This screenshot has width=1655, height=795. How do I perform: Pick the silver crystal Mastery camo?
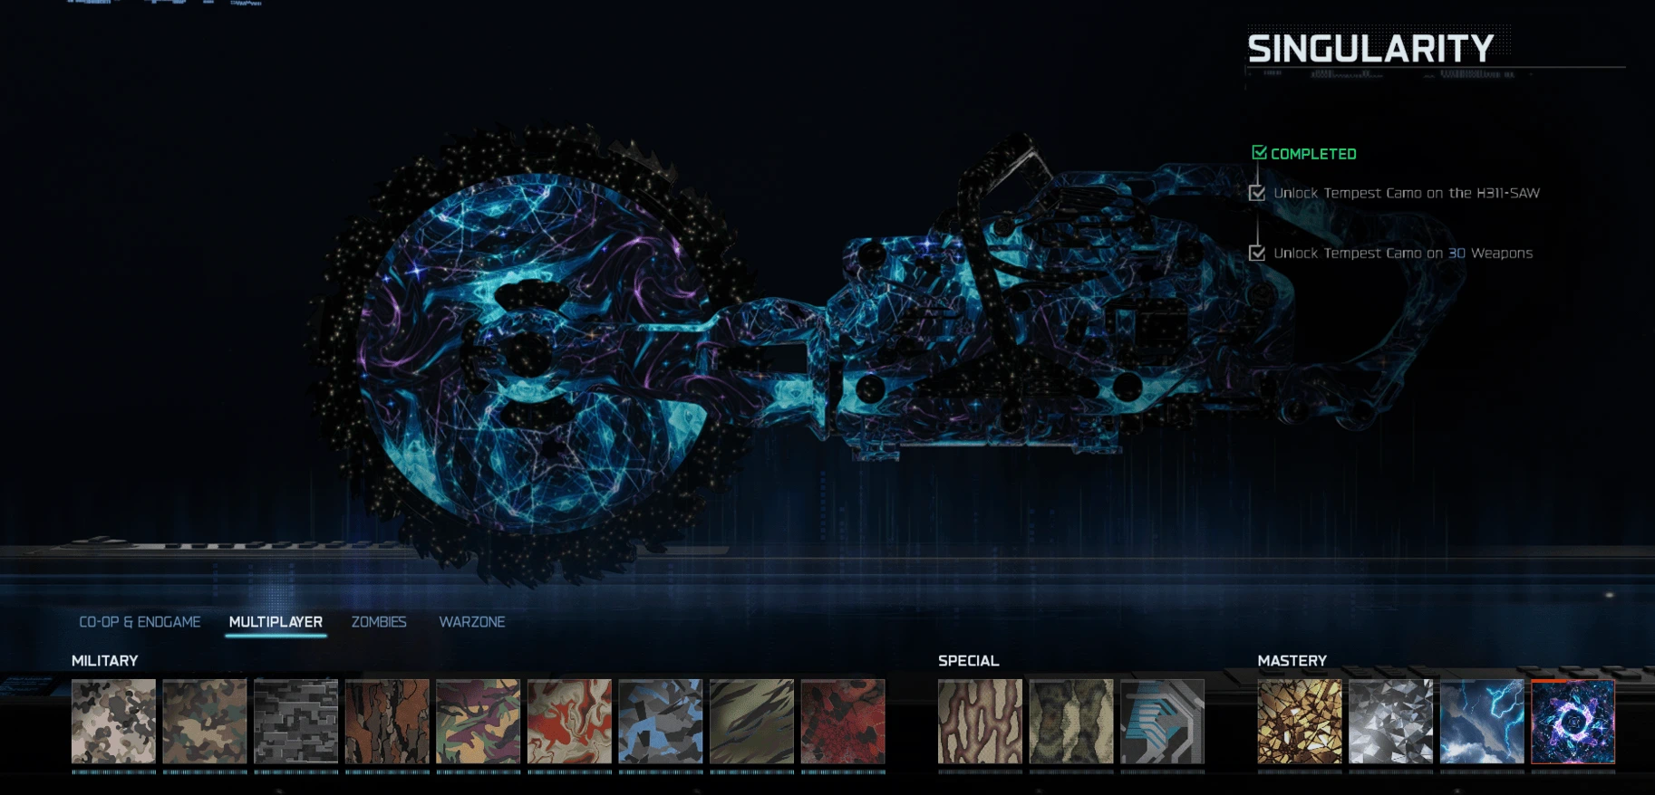(x=1391, y=722)
